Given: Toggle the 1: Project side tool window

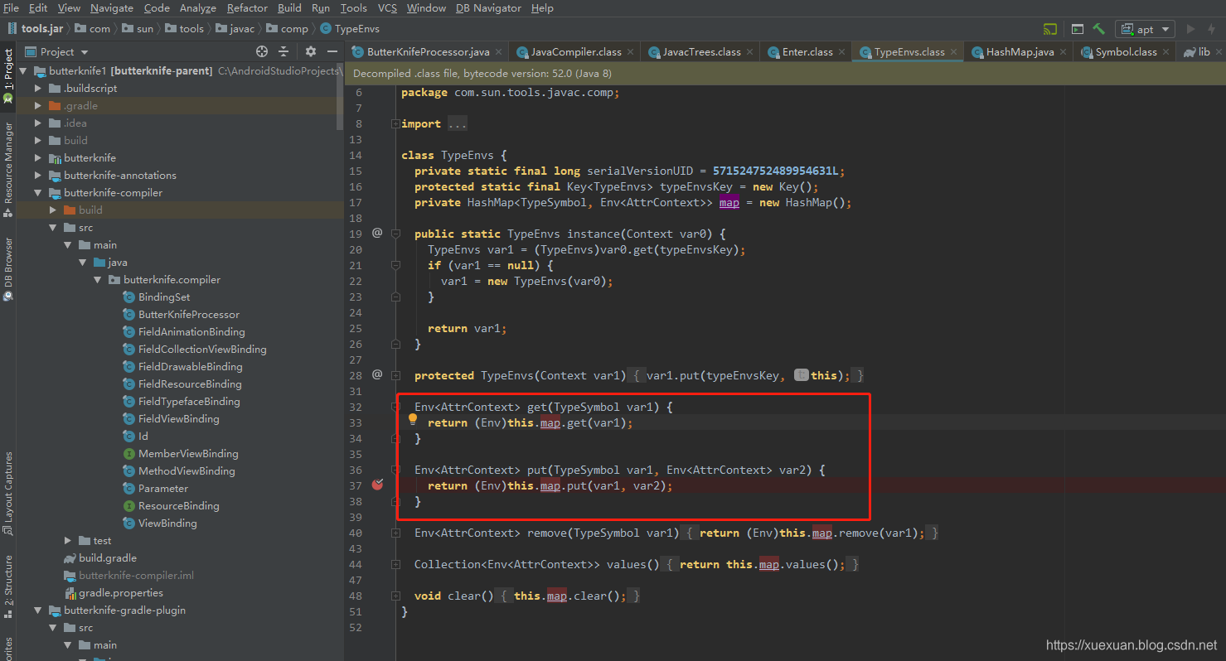Looking at the screenshot, I should coord(8,75).
